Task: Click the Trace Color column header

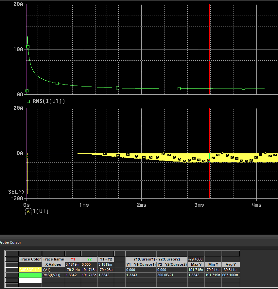Action: 30,259
